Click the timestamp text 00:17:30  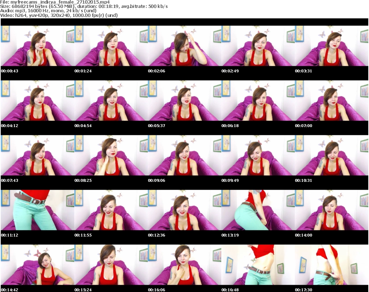tap(303, 290)
